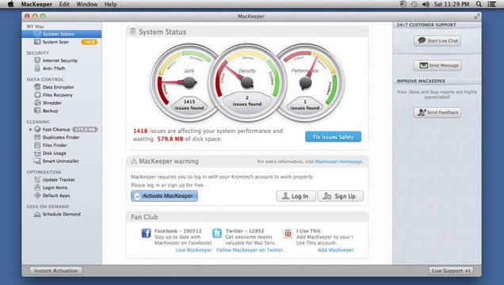This screenshot has width=504, height=285.
Task: Open Backup tool icon
Action: pyautogui.click(x=37, y=111)
